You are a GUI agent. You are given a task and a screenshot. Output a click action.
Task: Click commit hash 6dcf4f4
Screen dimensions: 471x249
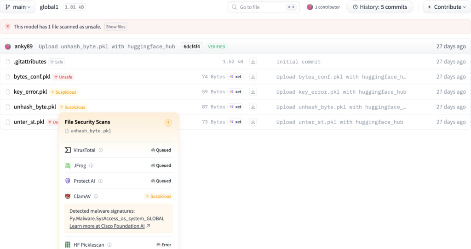click(191, 46)
